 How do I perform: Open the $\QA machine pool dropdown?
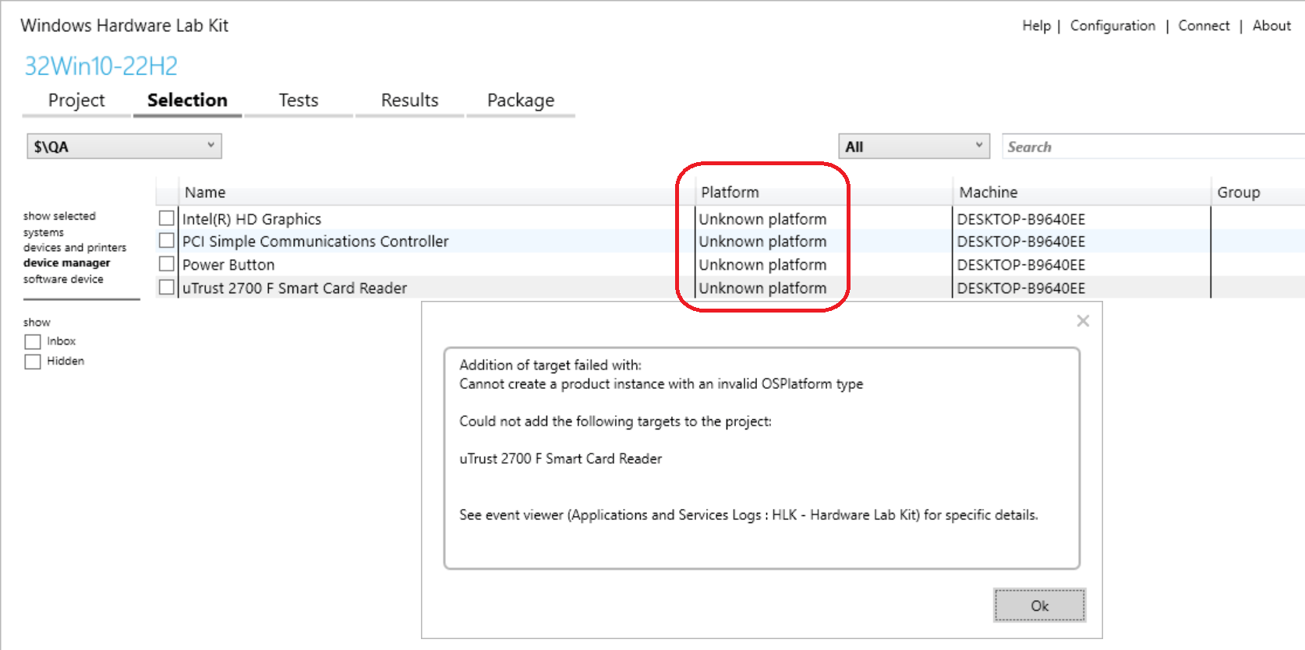coord(125,147)
